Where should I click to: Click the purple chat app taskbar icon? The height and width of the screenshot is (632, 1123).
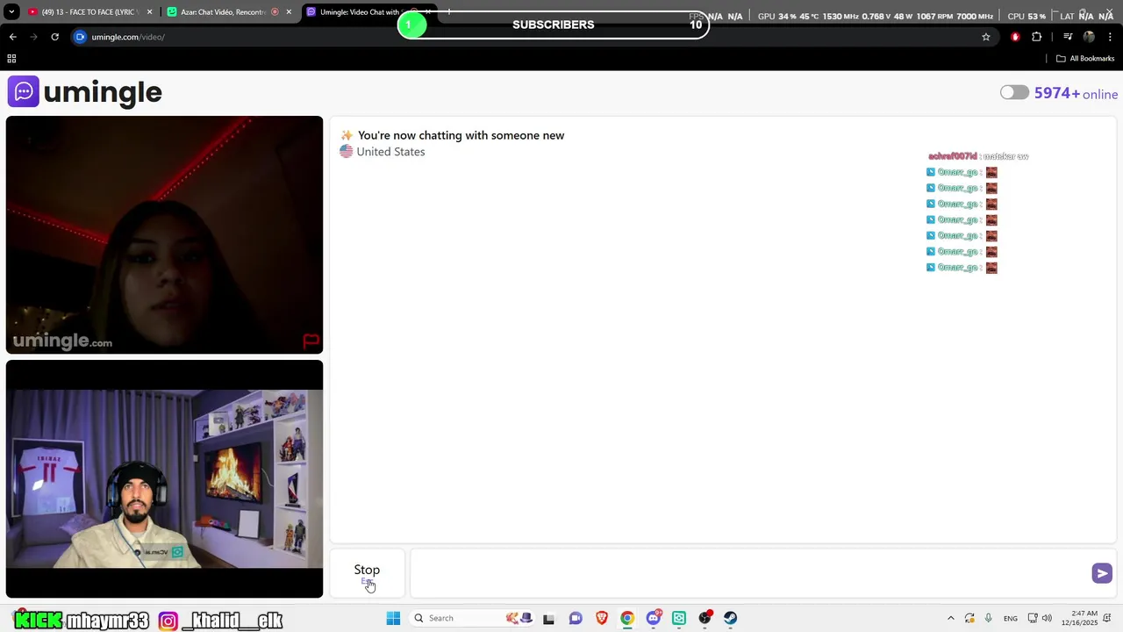point(576,618)
